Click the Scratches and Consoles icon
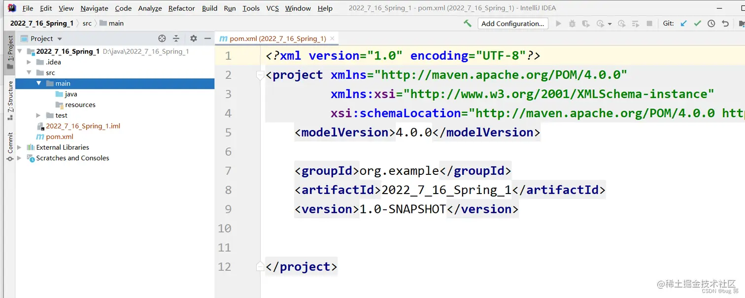The height and width of the screenshot is (298, 745). (31, 158)
